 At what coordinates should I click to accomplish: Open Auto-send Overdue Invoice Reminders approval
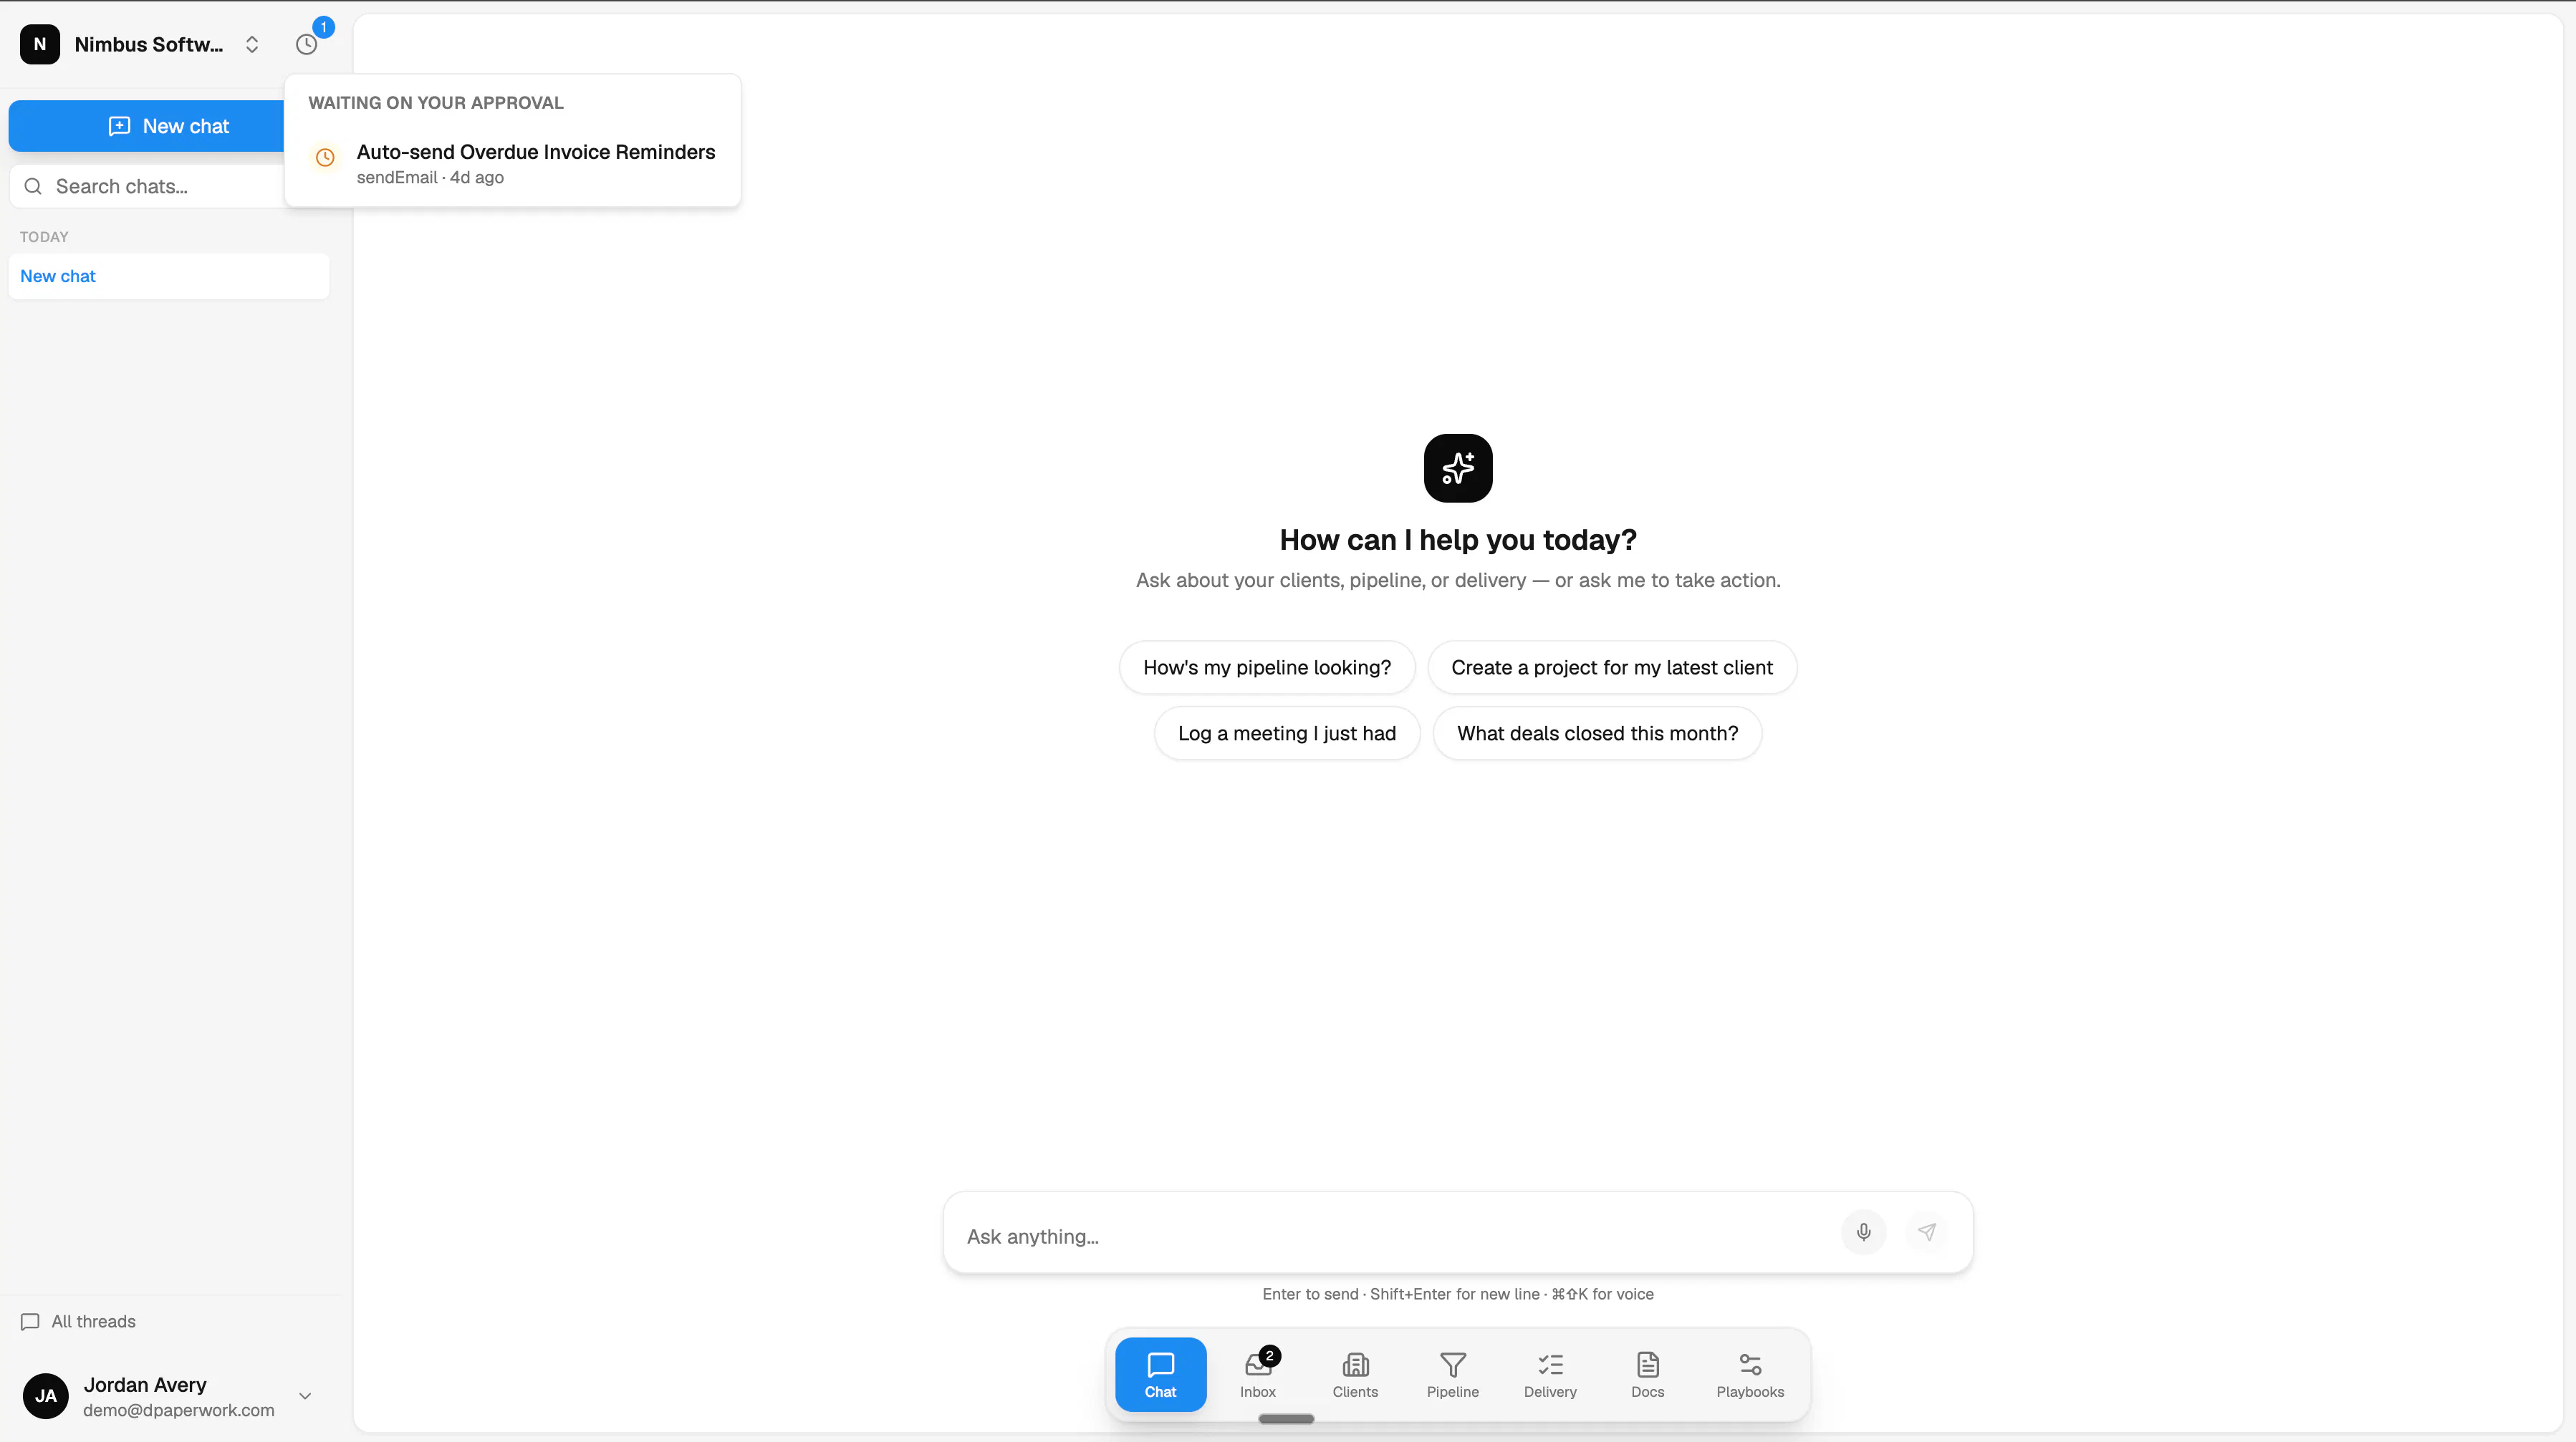512,163
